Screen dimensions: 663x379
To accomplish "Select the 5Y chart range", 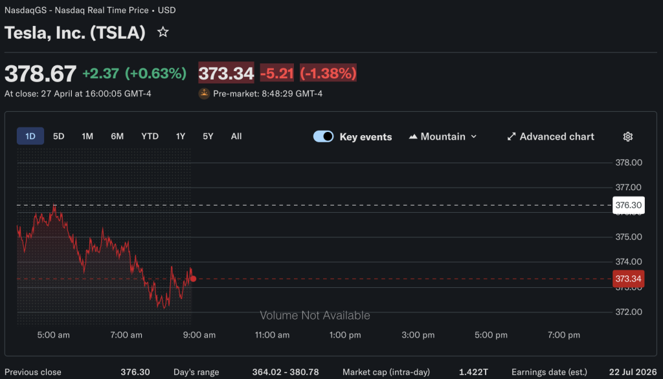I will coord(208,136).
